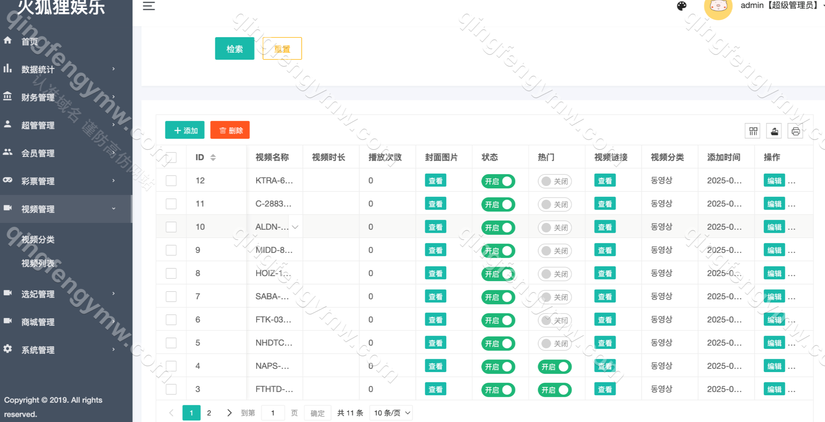Enable the hot toggle for row ID 5
This screenshot has width=825, height=422.
click(554, 343)
